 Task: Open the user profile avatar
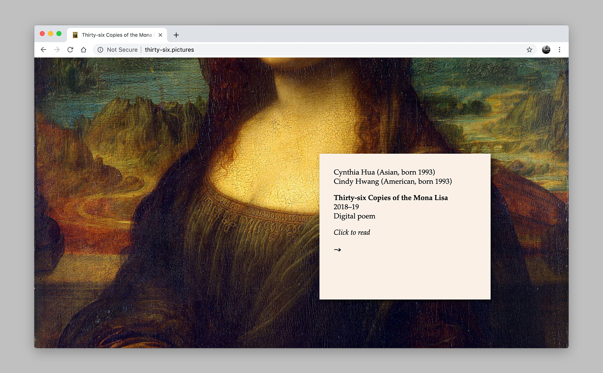click(x=546, y=50)
